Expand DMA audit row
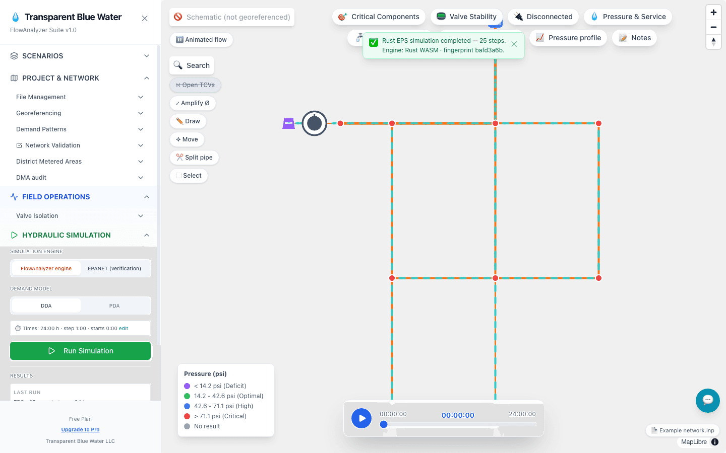The height and width of the screenshot is (453, 726). pos(80,178)
